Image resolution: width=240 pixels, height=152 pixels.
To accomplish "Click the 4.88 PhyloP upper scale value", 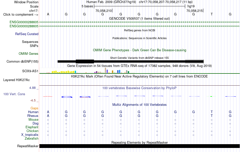I will coord(32,88).
